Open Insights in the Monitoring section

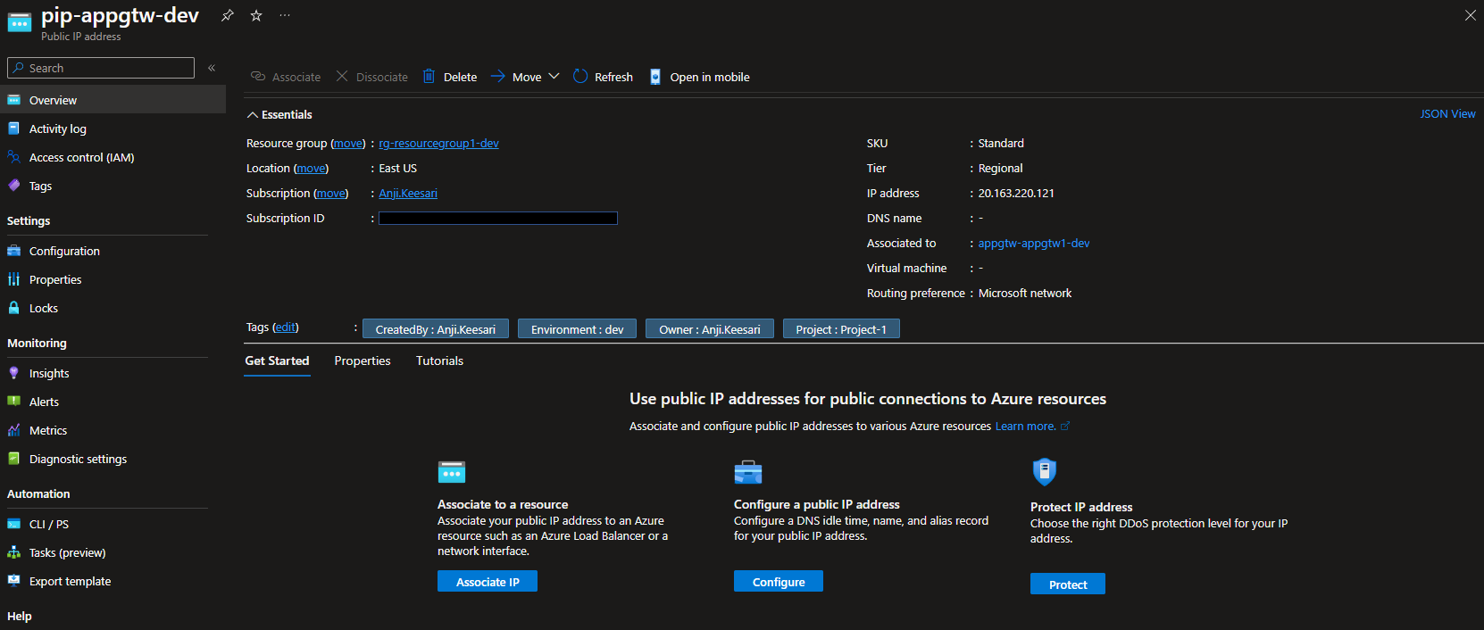(x=49, y=373)
